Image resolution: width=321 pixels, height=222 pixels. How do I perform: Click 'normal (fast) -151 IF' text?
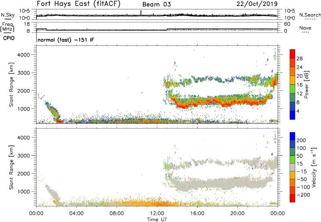pyautogui.click(x=66, y=40)
